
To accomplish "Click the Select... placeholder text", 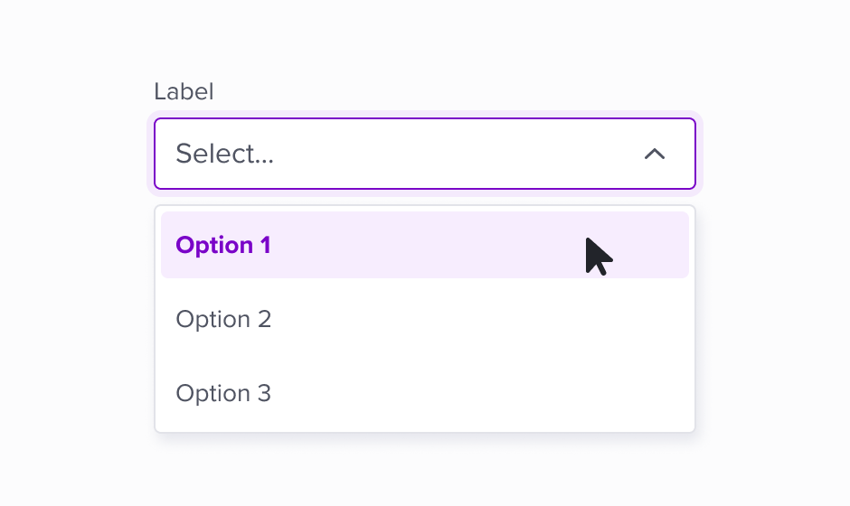I will [225, 154].
